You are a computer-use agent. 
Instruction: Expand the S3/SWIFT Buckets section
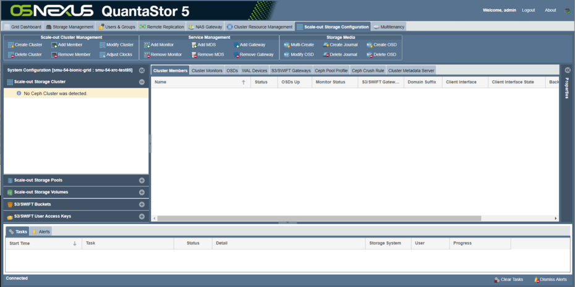pos(142,204)
